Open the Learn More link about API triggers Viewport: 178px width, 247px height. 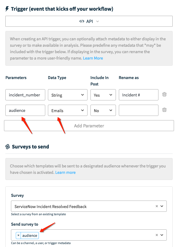(x=93, y=58)
